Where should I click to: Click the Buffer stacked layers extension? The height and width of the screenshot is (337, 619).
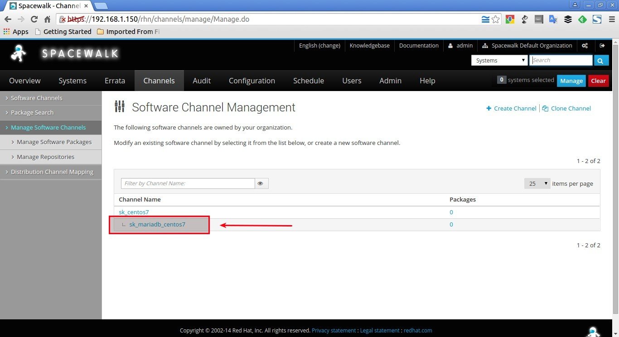568,19
